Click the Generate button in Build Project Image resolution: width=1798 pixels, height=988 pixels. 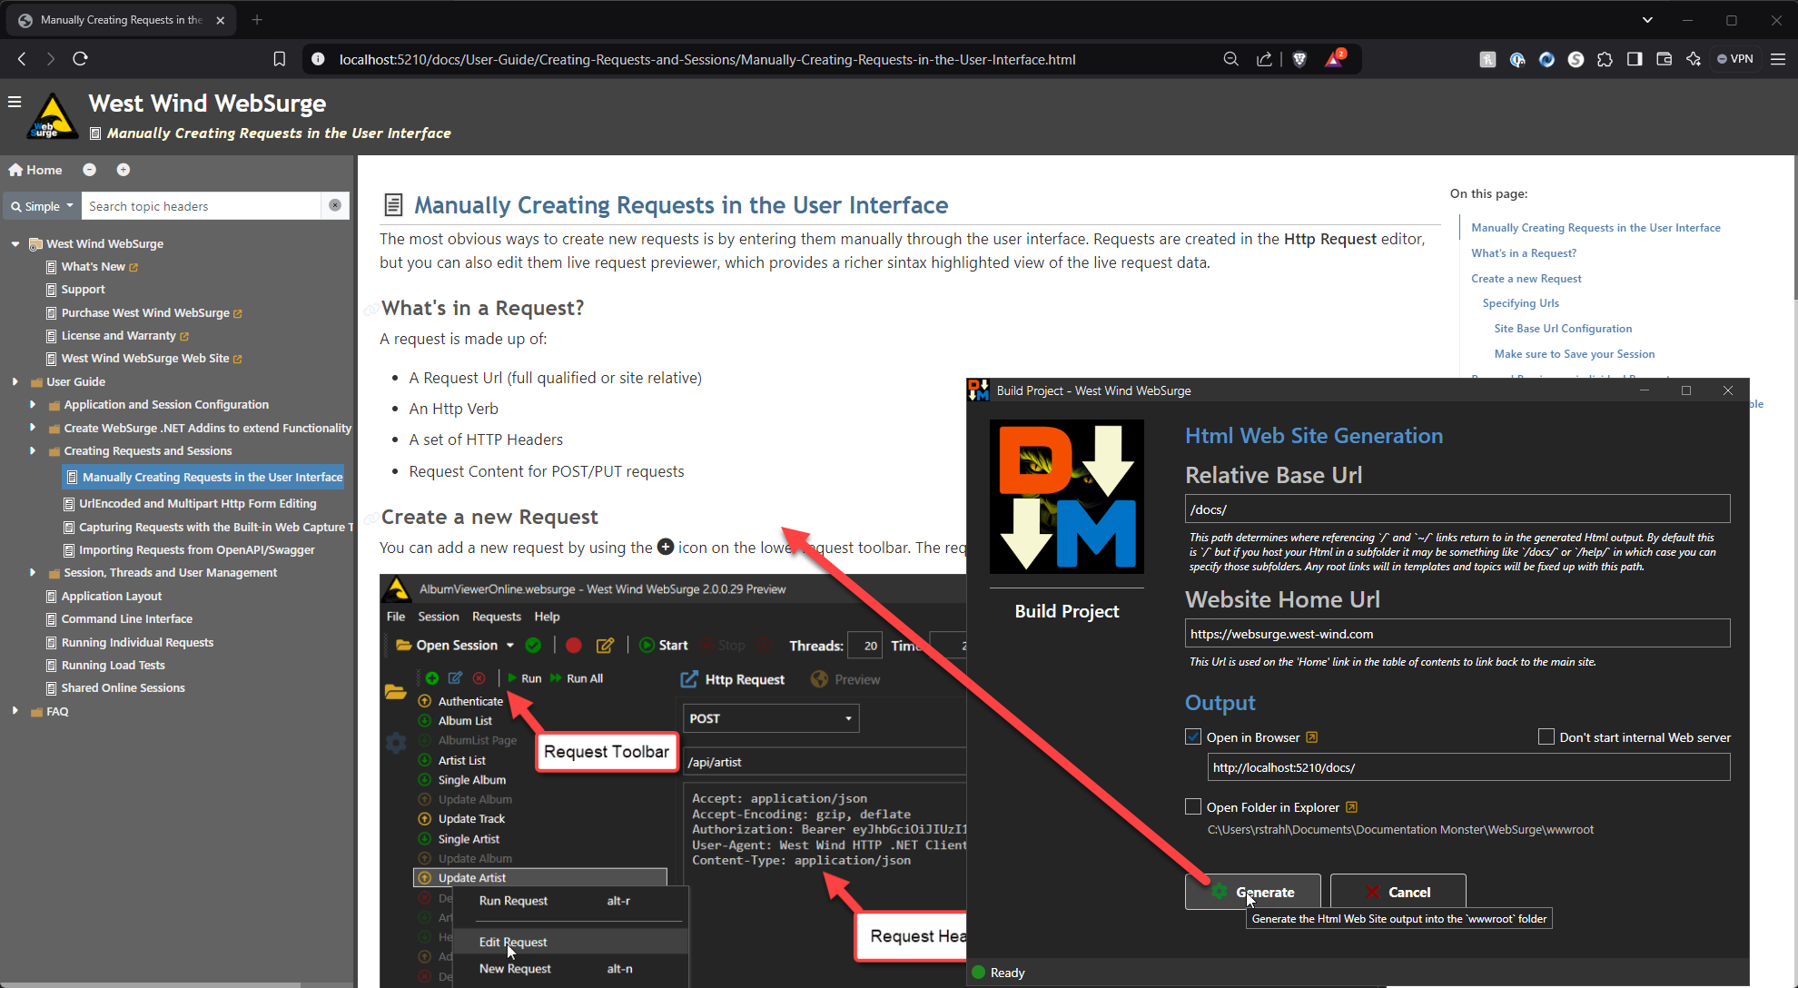[1253, 892]
